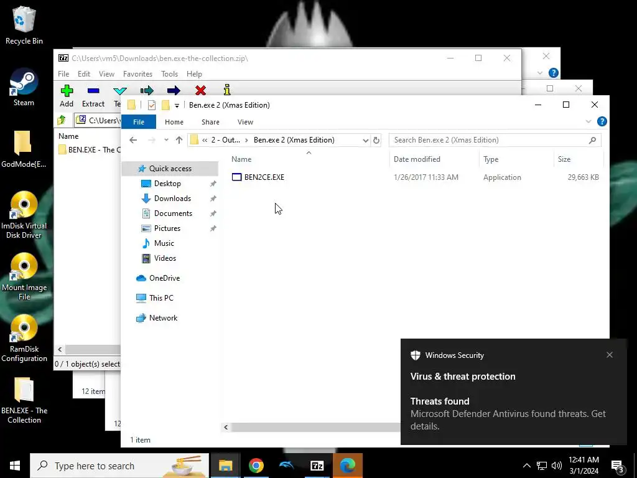Open Google Chrome from taskbar
Image resolution: width=637 pixels, height=478 pixels.
tap(256, 466)
